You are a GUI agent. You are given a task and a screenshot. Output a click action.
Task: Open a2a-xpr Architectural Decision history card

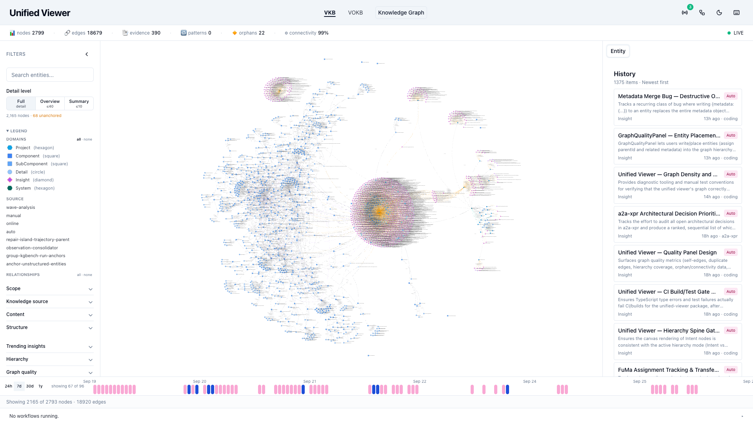coord(678,225)
